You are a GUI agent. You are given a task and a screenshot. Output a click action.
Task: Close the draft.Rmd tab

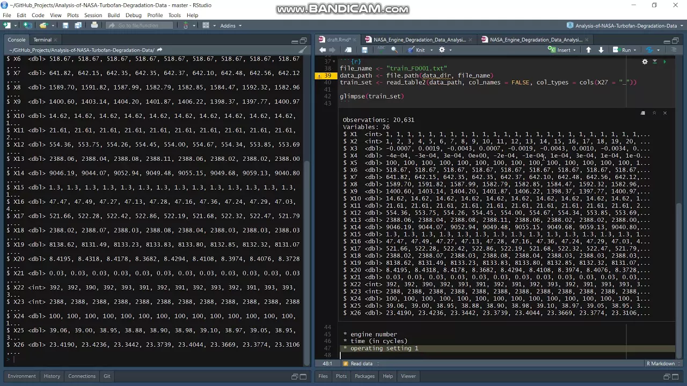pos(354,40)
